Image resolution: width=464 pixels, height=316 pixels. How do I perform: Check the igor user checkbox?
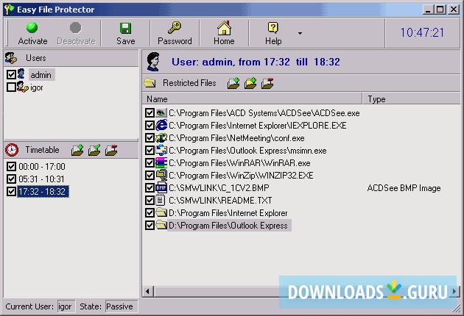(x=11, y=87)
